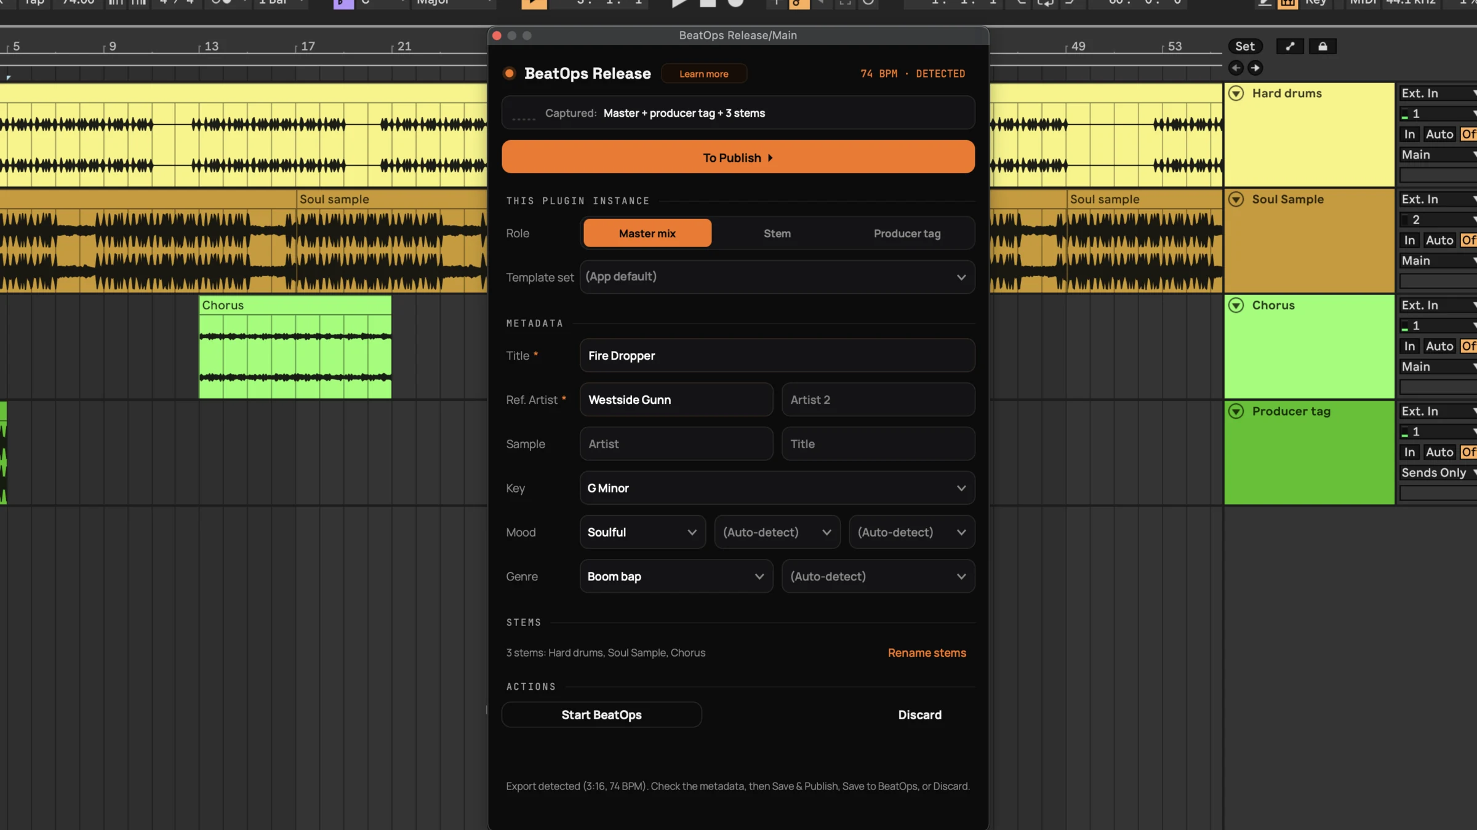Click 'Master + producer tag + 3 stems' text
Screen dimensions: 1477x830
click(x=684, y=113)
